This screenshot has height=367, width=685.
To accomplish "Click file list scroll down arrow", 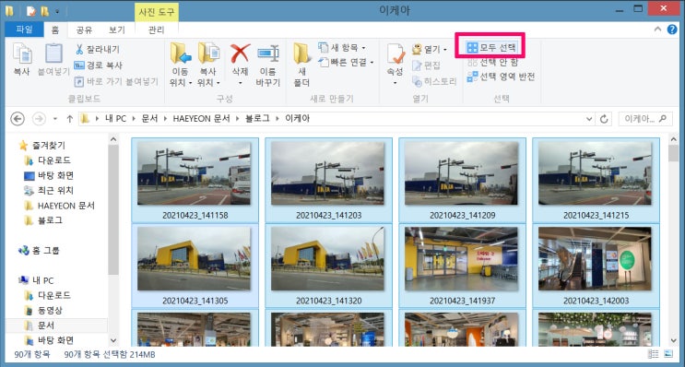I will 673,341.
